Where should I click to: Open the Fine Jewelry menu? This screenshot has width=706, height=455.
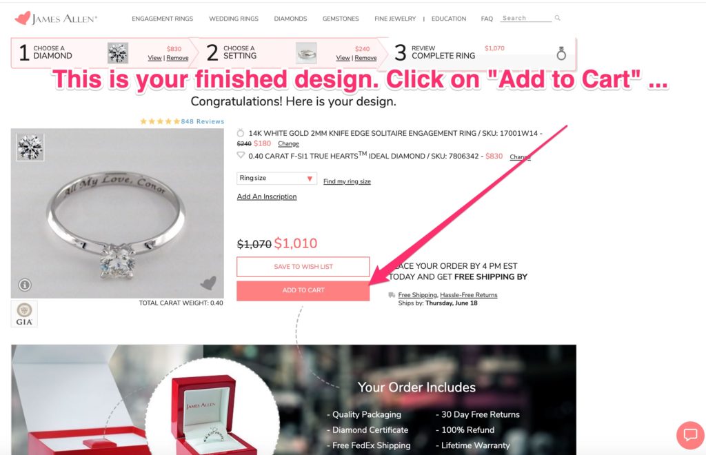coord(395,19)
